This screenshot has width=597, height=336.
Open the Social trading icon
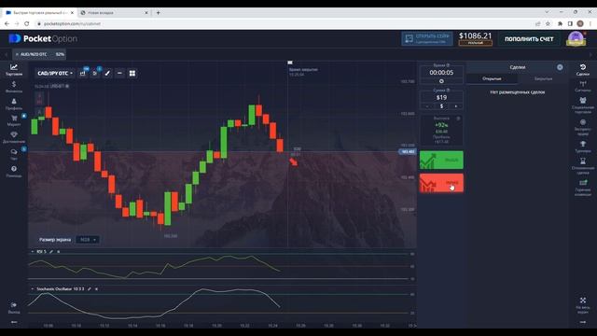tap(582, 105)
